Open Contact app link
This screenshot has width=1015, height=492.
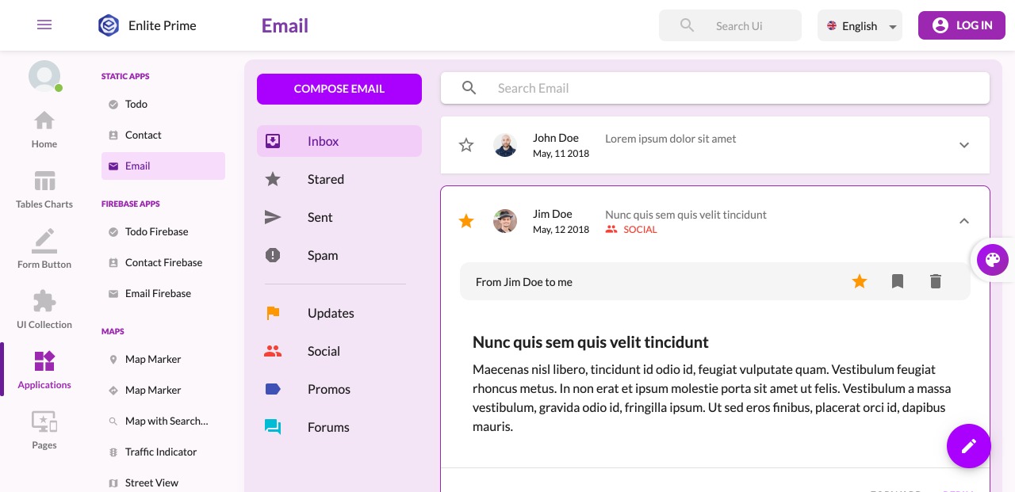pos(163,135)
